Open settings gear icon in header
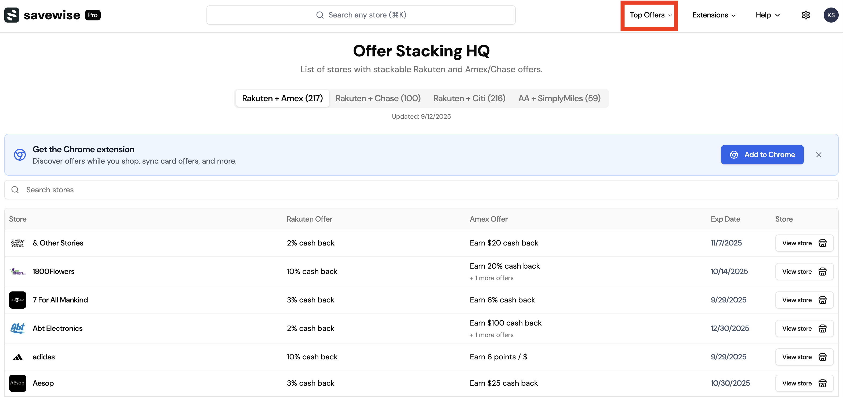The height and width of the screenshot is (397, 843). pyautogui.click(x=806, y=15)
